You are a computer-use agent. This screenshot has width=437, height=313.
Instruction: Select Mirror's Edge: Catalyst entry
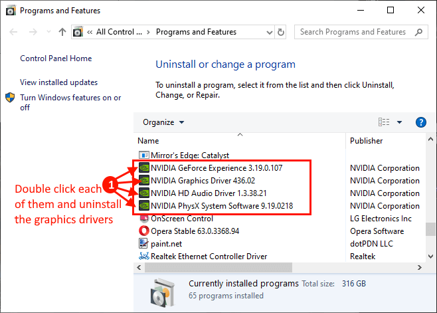[190, 155]
